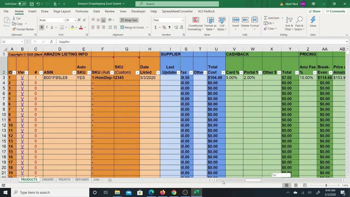
Task: Select the Format Painter tool
Action: 23,29
